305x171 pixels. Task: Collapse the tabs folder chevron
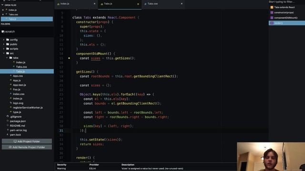7,58
